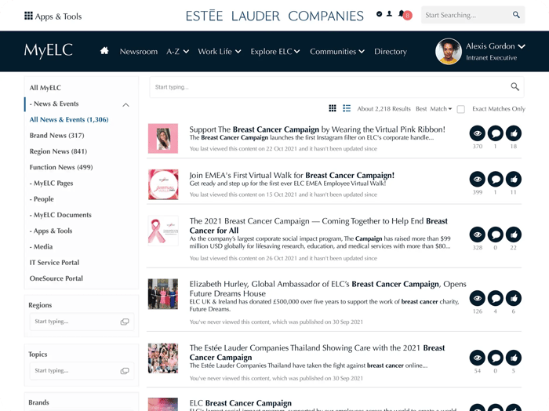Expand the Explore ELC menu
Viewport: 549px width, 411px height.
pyautogui.click(x=275, y=52)
